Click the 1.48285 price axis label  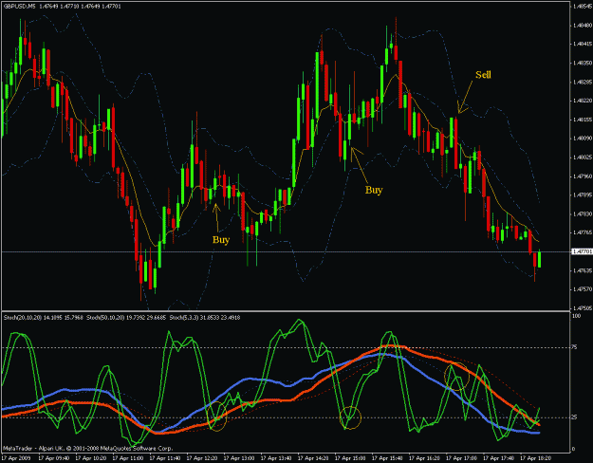click(x=583, y=82)
